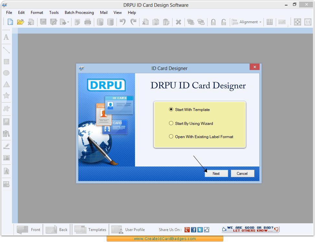The height and width of the screenshot is (242, 315).
Task: Open the www.CreateIdCardBadges.com link
Action: [165, 238]
